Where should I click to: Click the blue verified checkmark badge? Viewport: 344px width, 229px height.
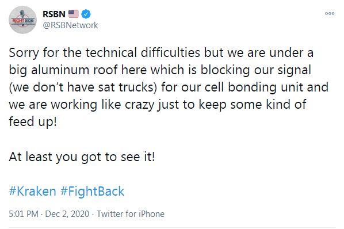pyautogui.click(x=86, y=14)
